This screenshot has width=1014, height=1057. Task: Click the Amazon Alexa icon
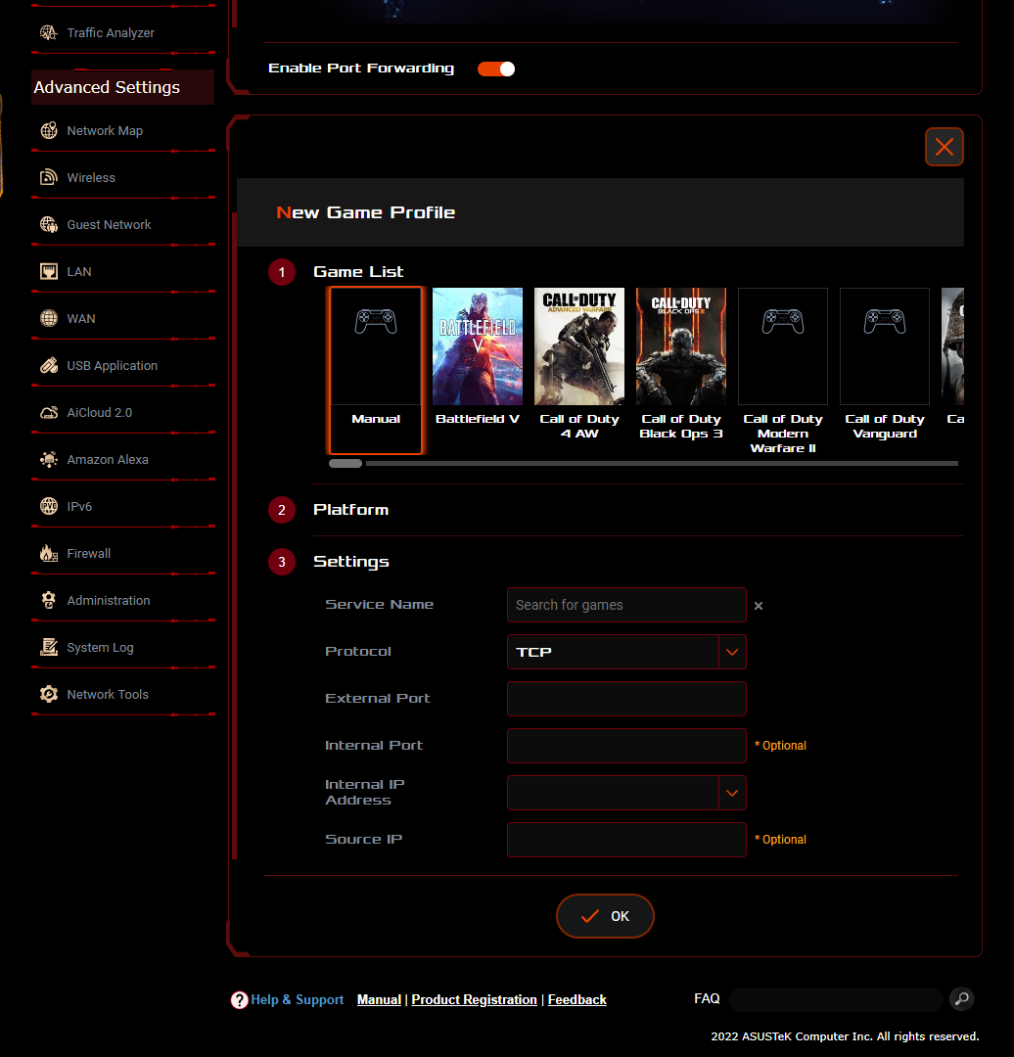tap(49, 459)
